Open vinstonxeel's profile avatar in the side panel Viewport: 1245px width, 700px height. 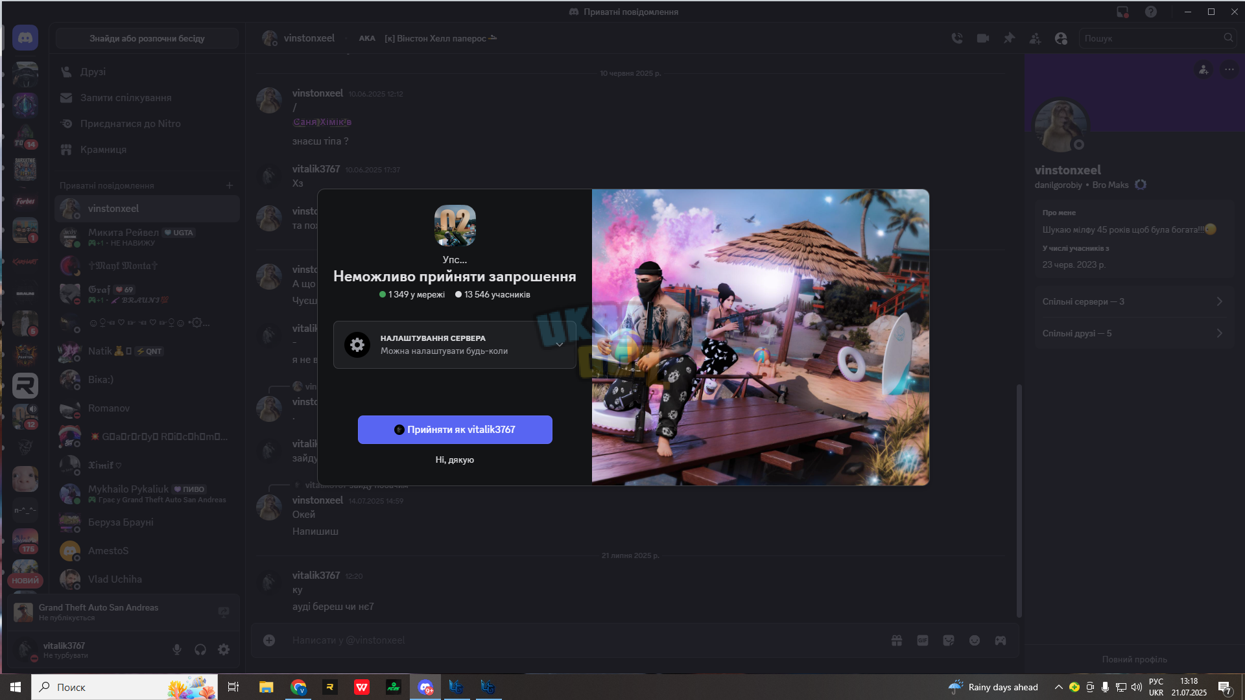point(1061,126)
